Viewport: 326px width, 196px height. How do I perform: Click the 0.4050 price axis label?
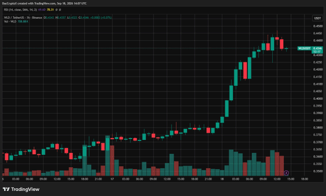tap(318, 91)
